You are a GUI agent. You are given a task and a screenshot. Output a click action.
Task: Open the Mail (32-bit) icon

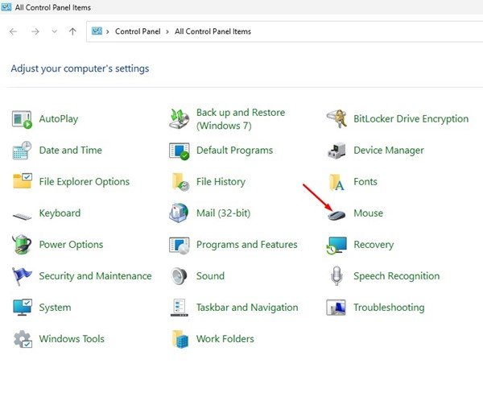coord(179,213)
